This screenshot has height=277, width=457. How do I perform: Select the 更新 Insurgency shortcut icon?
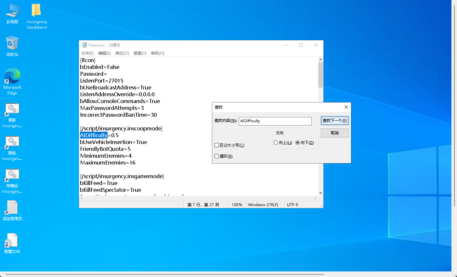point(12,116)
